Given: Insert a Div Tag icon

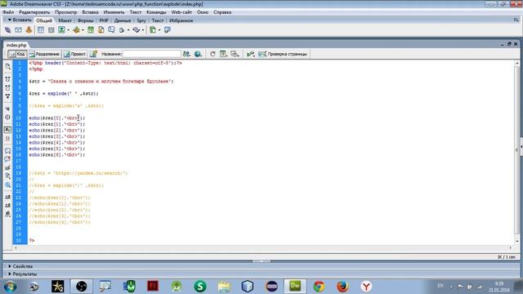Looking at the screenshot, I should [x=51, y=30].
